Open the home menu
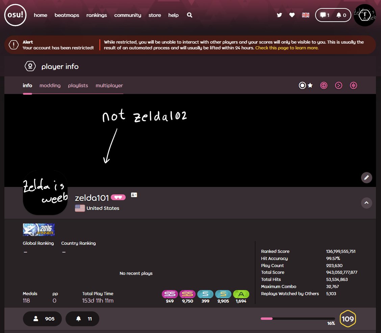The image size is (381, 333). click(41, 15)
